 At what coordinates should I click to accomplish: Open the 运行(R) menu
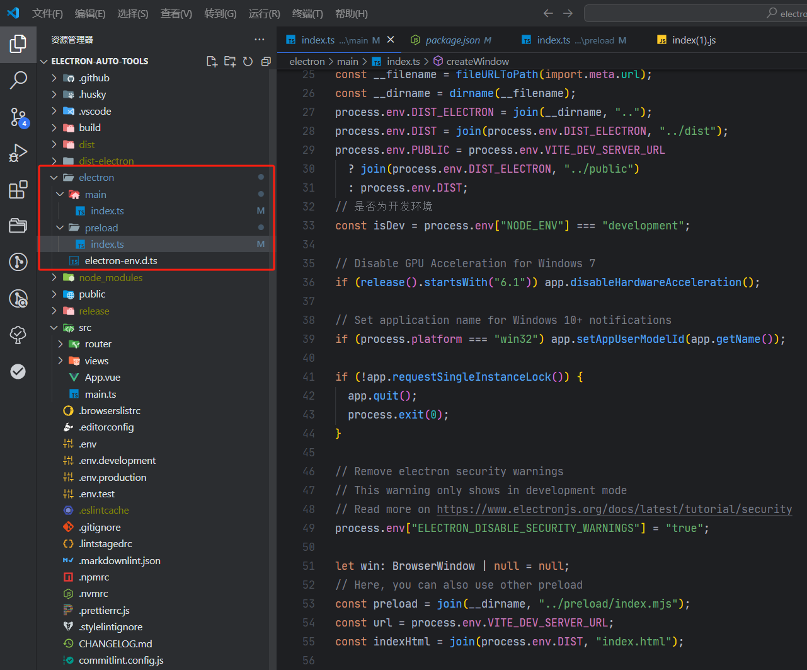[265, 13]
